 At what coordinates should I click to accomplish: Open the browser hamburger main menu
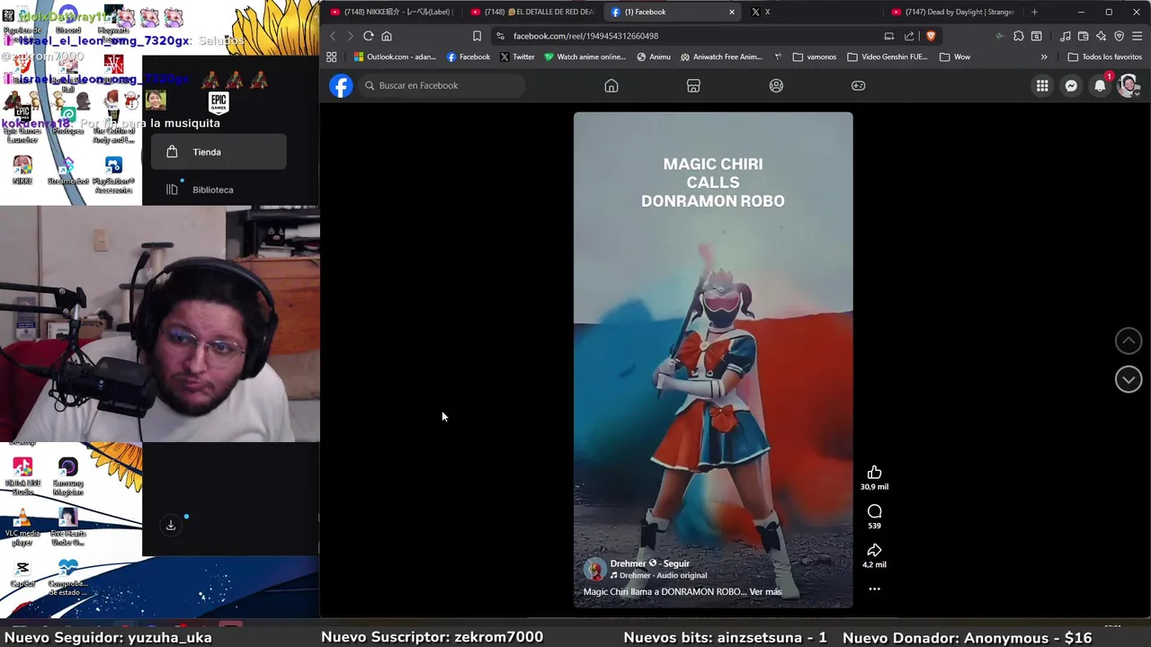point(1138,36)
